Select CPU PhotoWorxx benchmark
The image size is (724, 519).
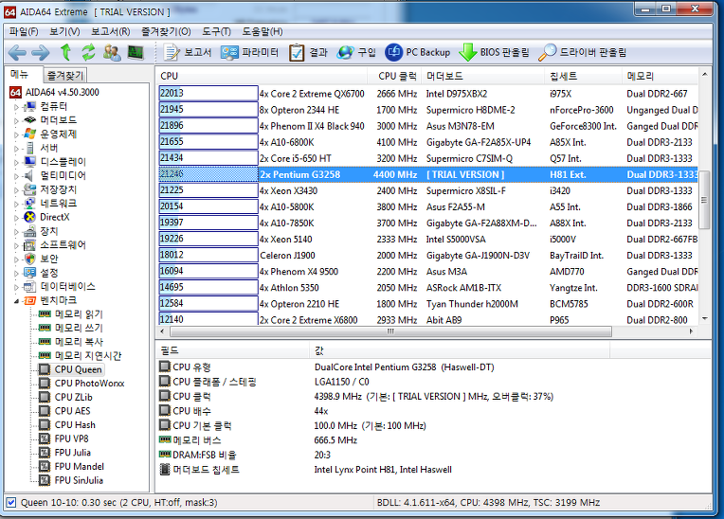(89, 384)
